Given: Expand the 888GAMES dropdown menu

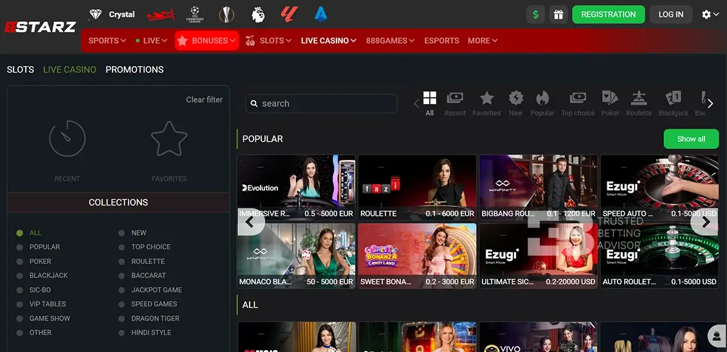Looking at the screenshot, I should pyautogui.click(x=390, y=40).
